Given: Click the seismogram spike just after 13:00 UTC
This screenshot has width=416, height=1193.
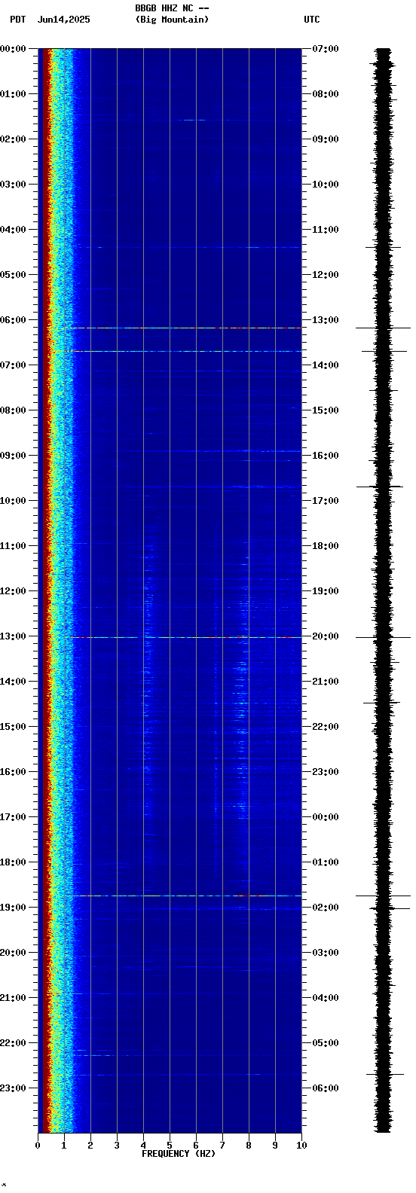Looking at the screenshot, I should click(x=384, y=328).
